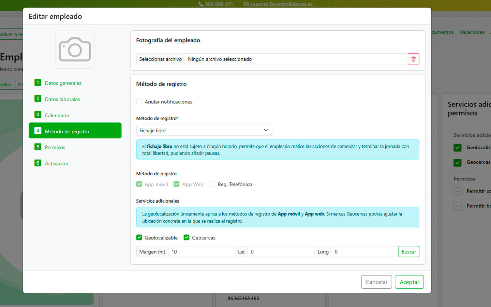Image resolution: width=491 pixels, height=307 pixels.
Task: Click the Margen (m) input field
Action: 201,252
